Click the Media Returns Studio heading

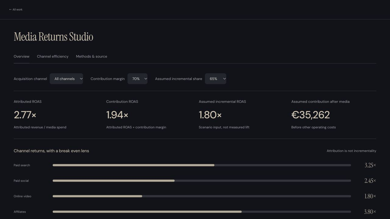click(54, 37)
